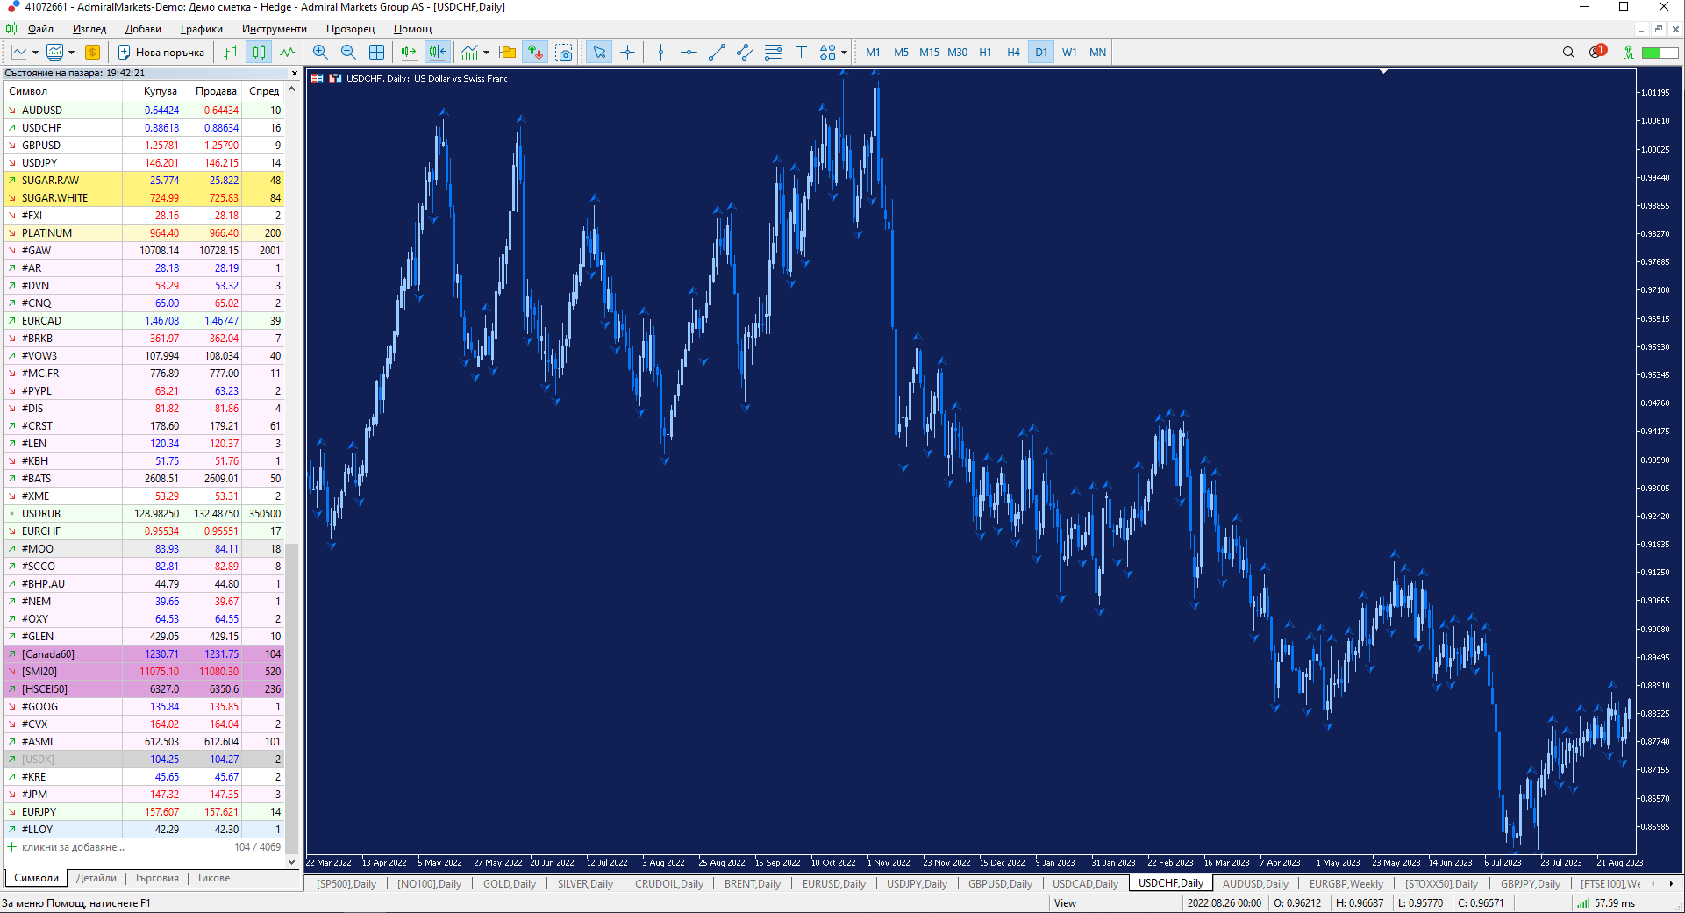Toggle the algo trading arrows icon
The height and width of the screenshot is (913, 1685).
coord(535,53)
